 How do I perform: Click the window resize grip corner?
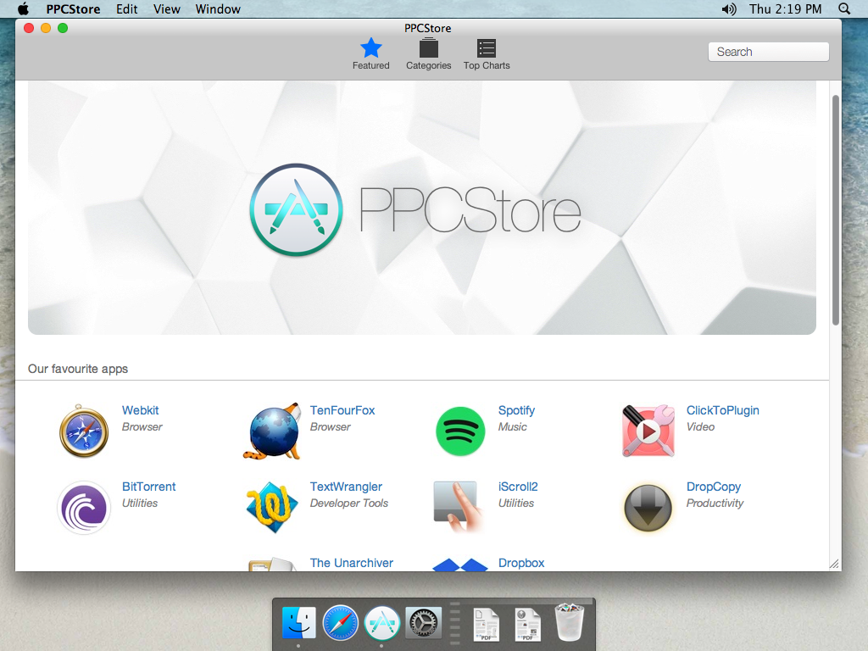tap(834, 564)
